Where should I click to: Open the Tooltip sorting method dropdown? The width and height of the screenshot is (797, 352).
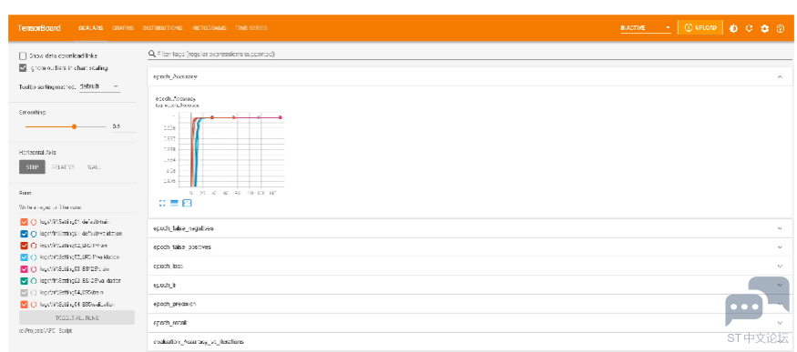coord(99,86)
